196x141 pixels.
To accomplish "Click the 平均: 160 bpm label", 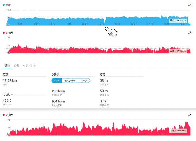I will pyautogui.click(x=178, y=131).
